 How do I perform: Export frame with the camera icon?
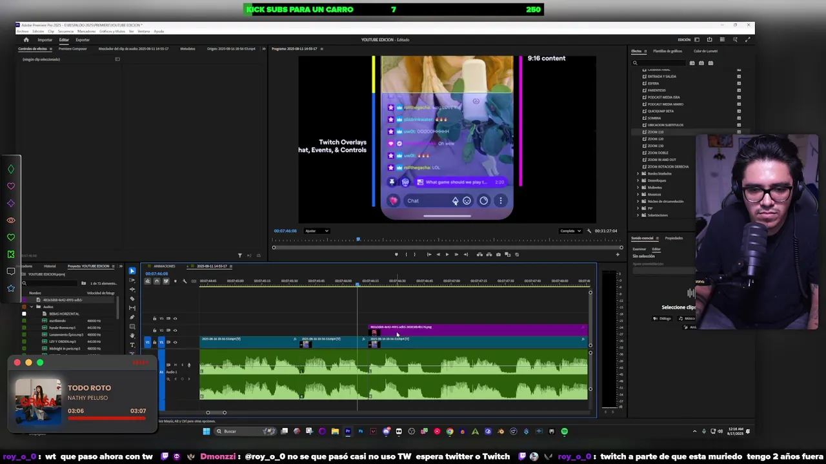click(x=498, y=255)
